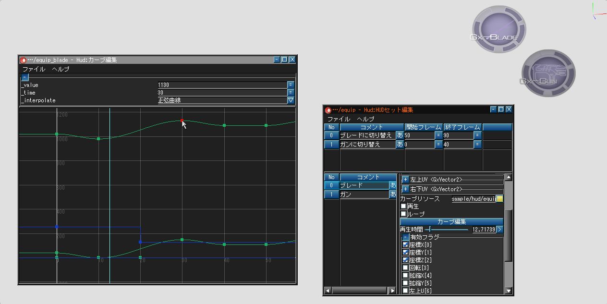Click the あ input-mode icon beside ガン
Image resolution: width=607 pixels, height=304 pixels.
[x=393, y=195]
